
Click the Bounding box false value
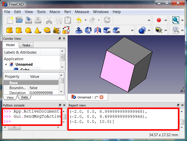click(x=44, y=88)
